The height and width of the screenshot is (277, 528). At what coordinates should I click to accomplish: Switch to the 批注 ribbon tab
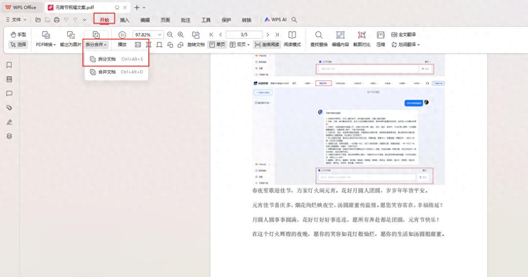[x=186, y=20]
